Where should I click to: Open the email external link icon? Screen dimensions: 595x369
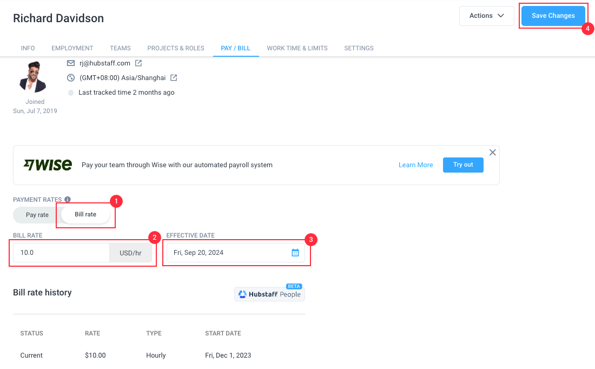tap(138, 63)
